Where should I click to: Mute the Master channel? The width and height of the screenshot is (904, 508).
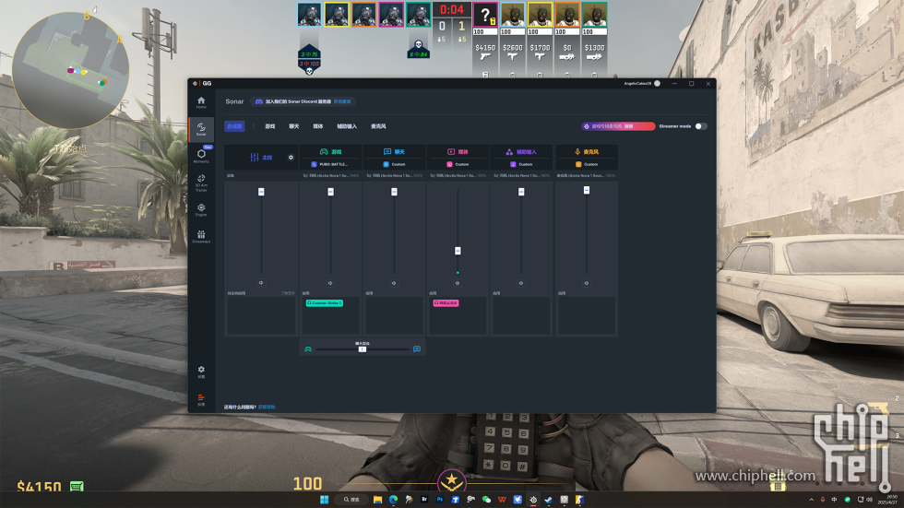[x=261, y=283]
